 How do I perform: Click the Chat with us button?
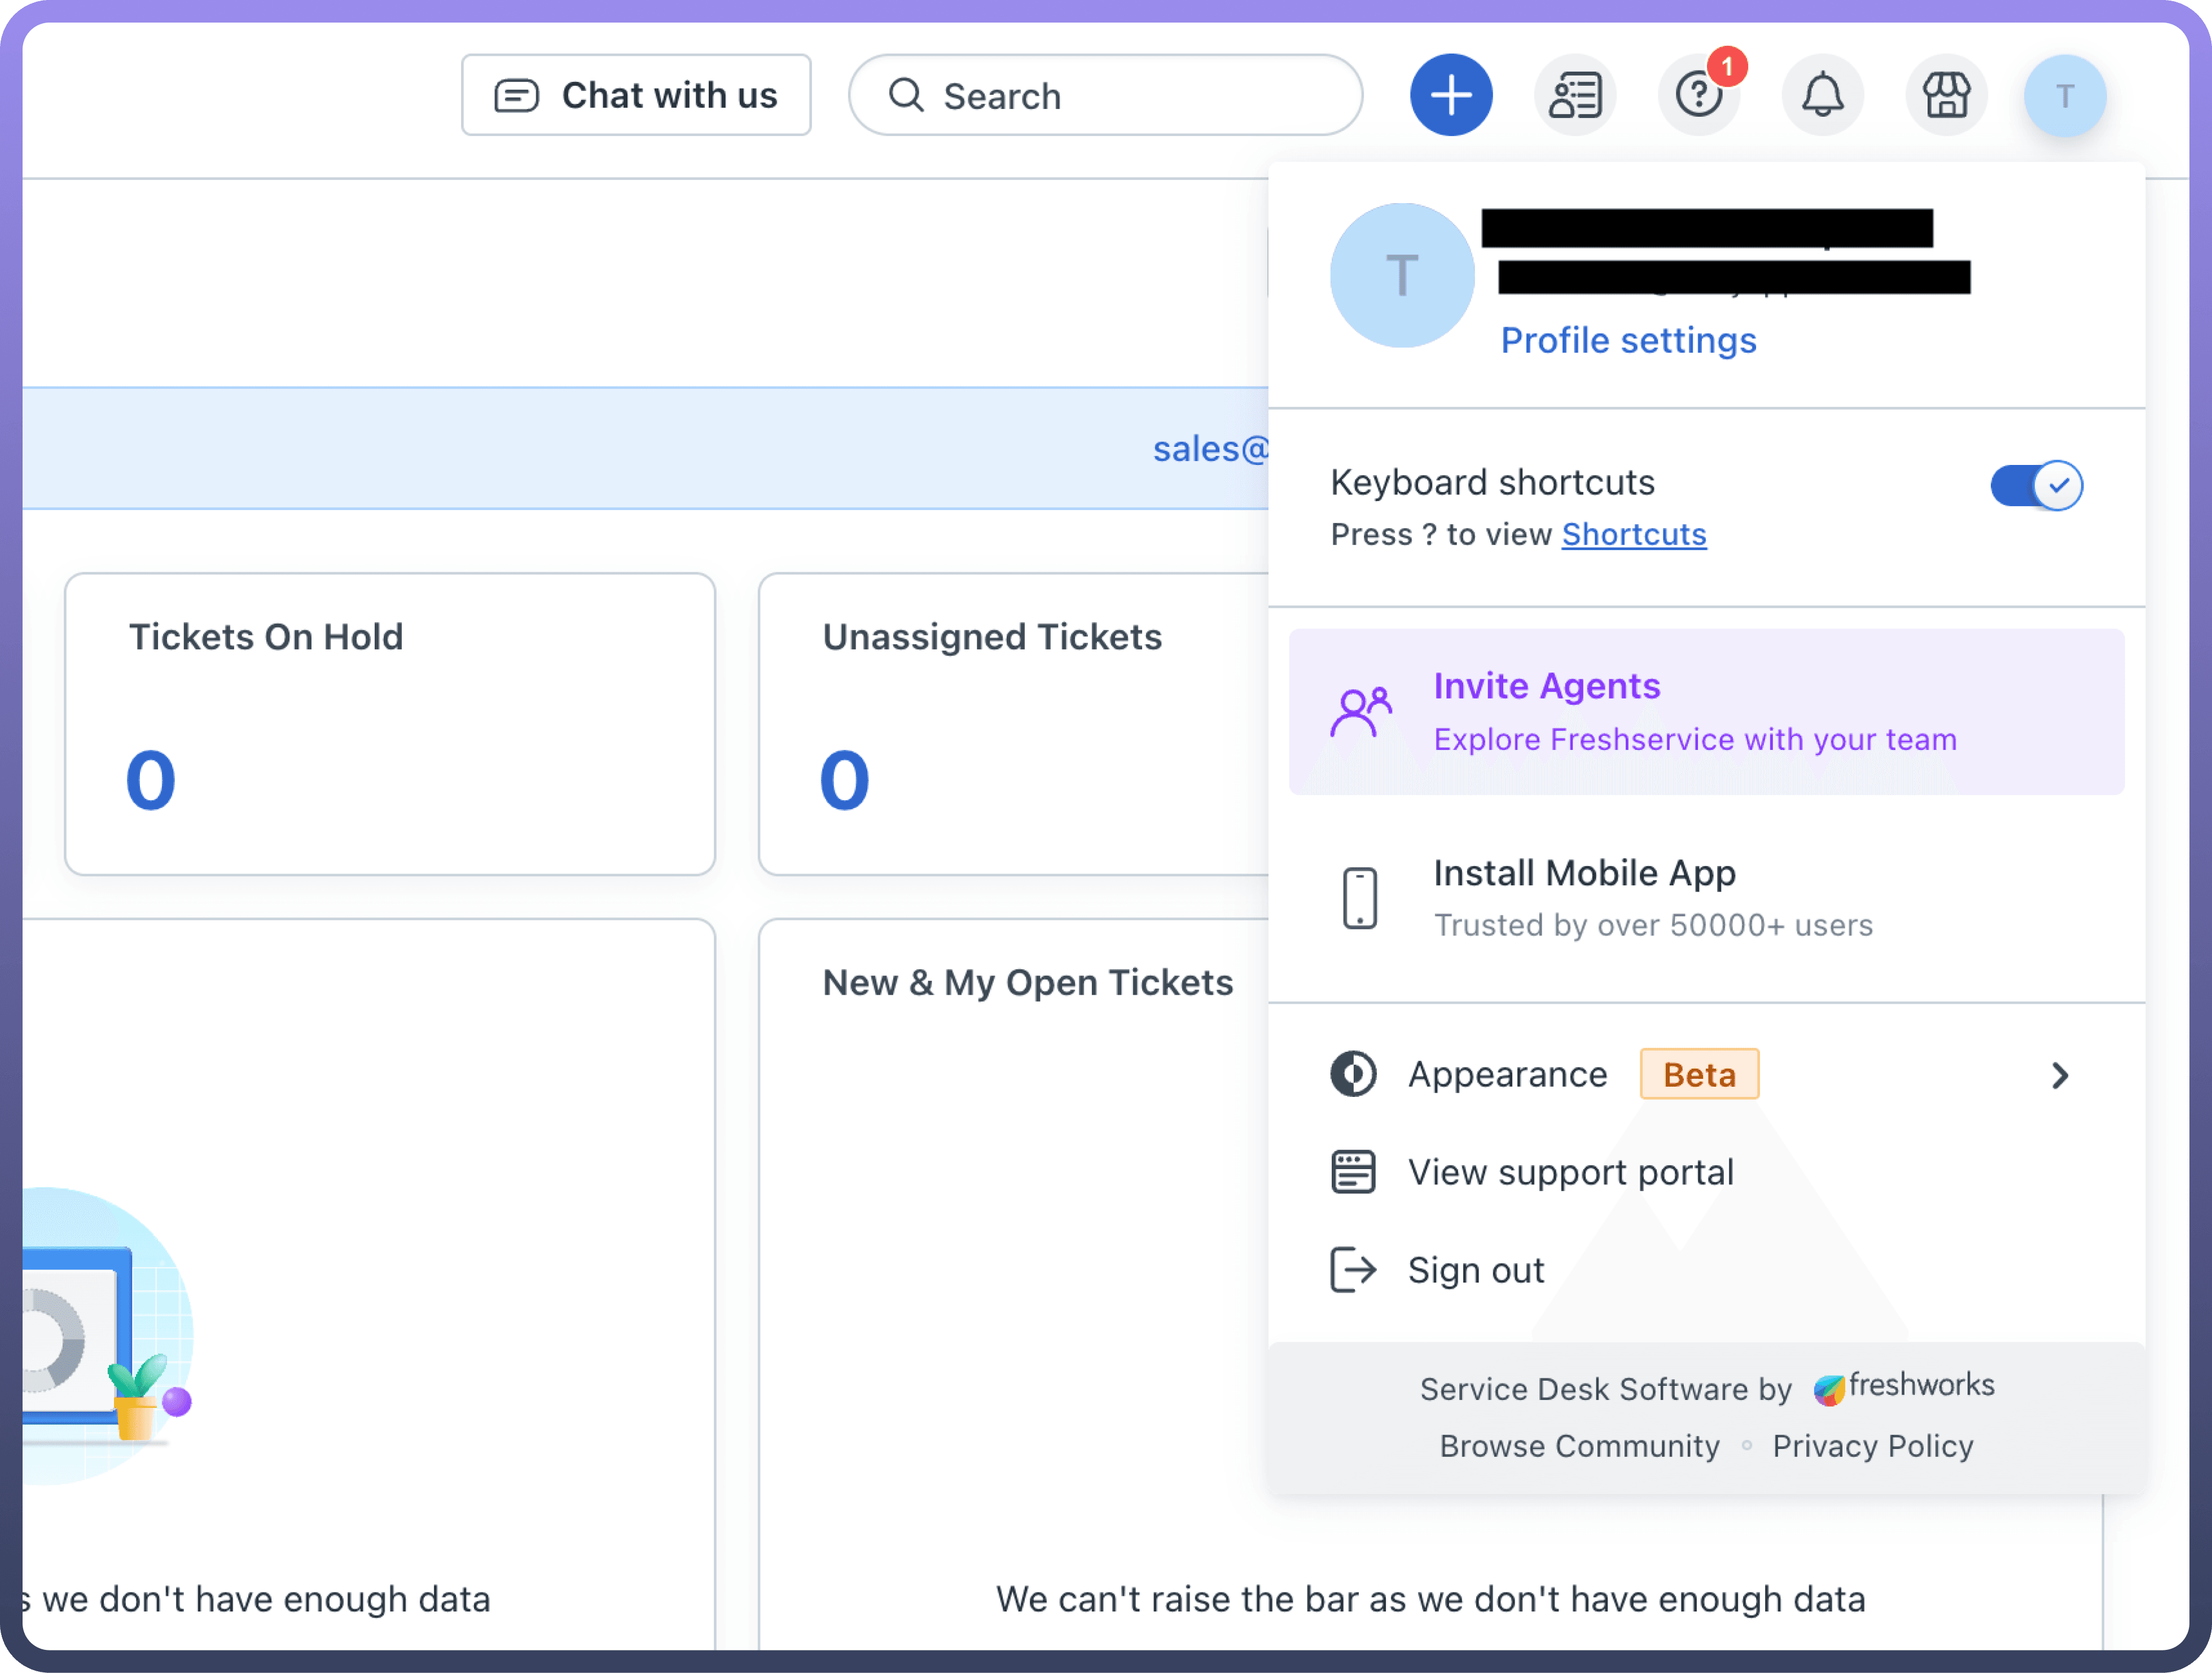(x=636, y=96)
